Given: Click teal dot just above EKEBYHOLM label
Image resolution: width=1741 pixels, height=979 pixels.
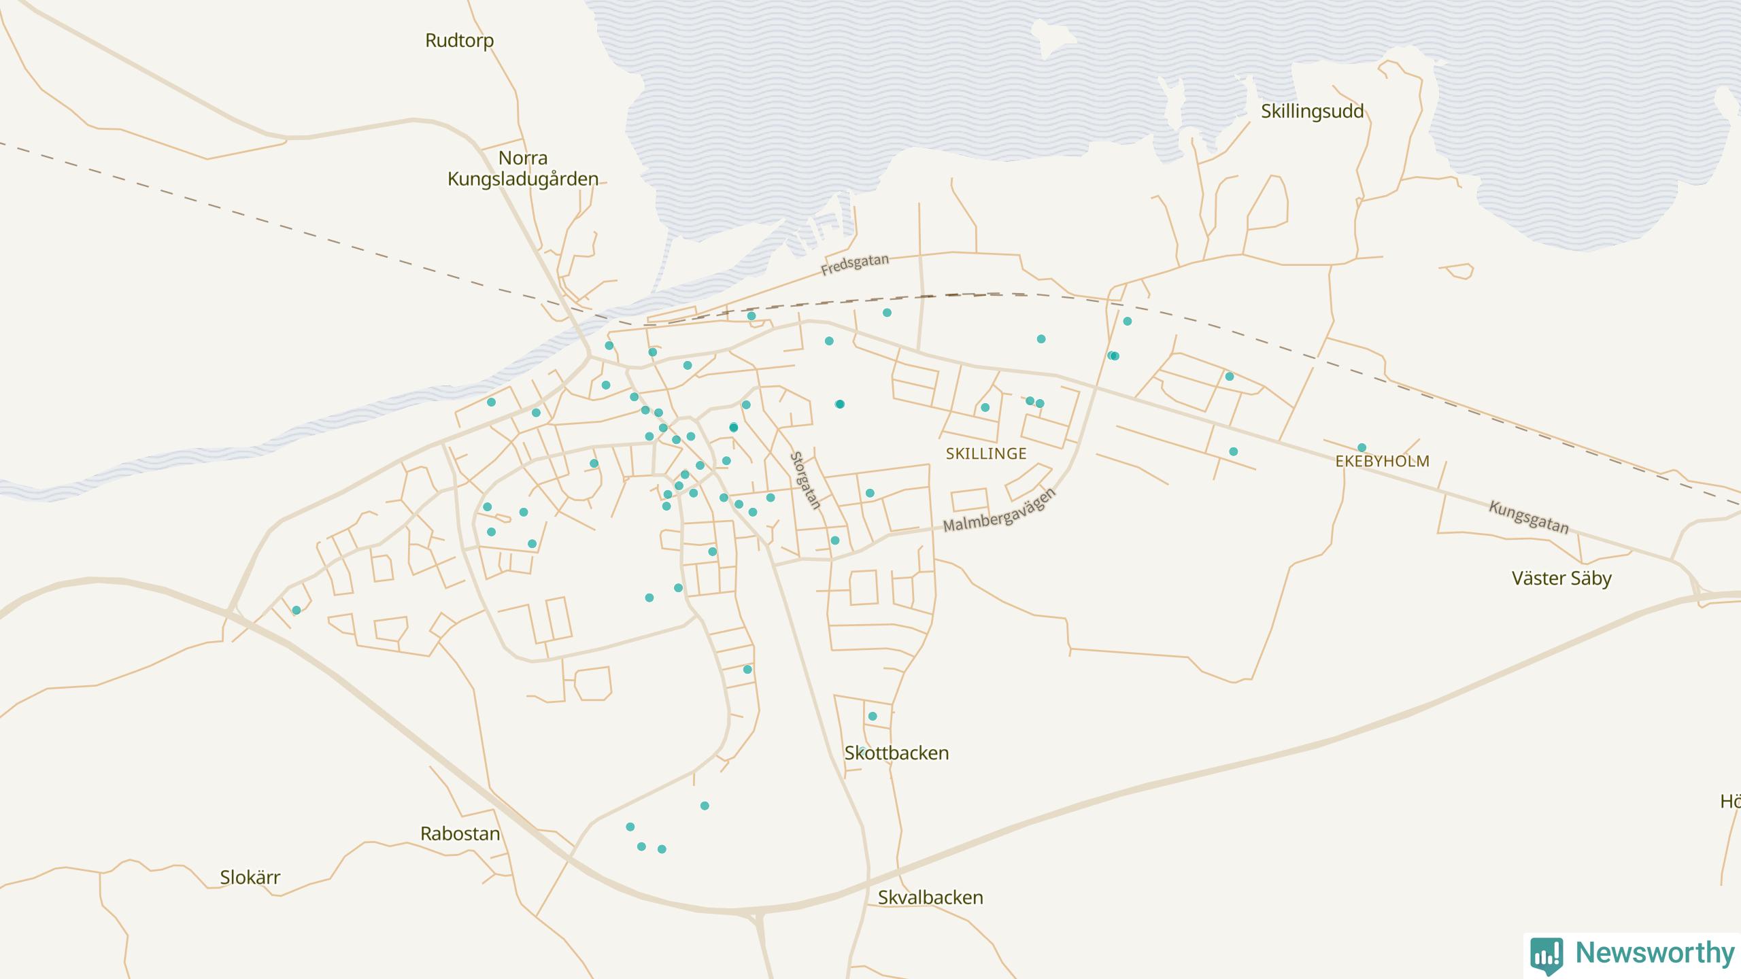Looking at the screenshot, I should (x=1362, y=447).
